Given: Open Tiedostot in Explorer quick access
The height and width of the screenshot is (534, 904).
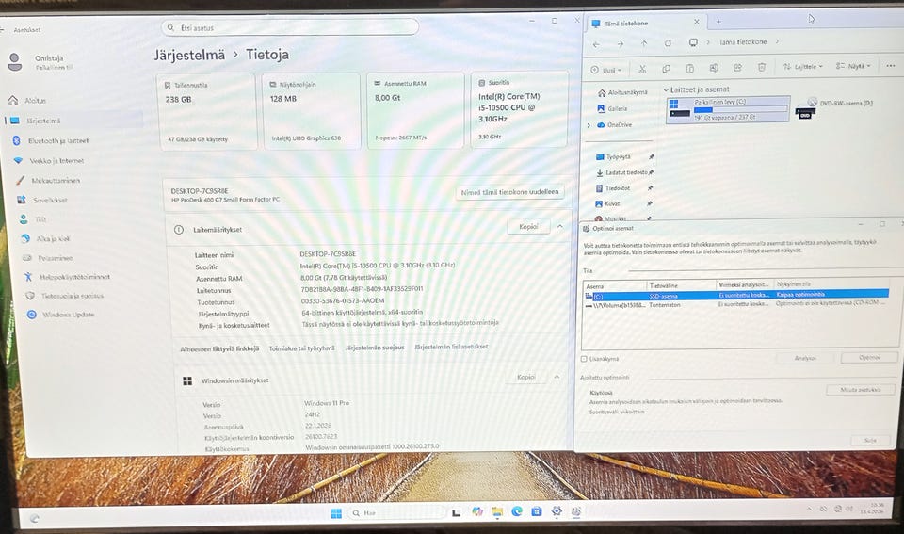Looking at the screenshot, I should click(x=613, y=188).
